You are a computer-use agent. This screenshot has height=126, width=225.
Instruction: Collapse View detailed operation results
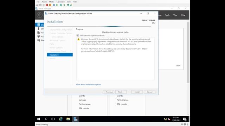(78, 35)
